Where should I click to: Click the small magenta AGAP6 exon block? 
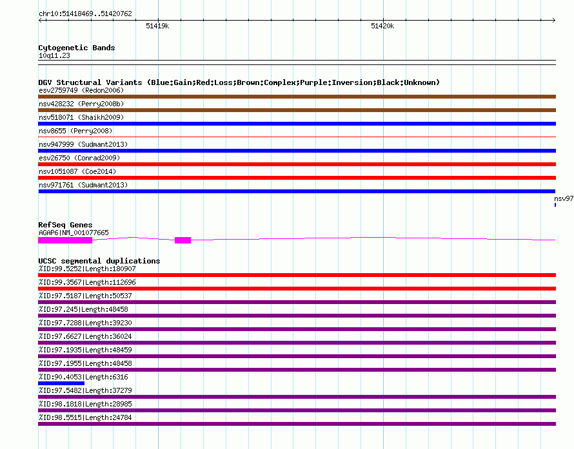click(x=183, y=240)
